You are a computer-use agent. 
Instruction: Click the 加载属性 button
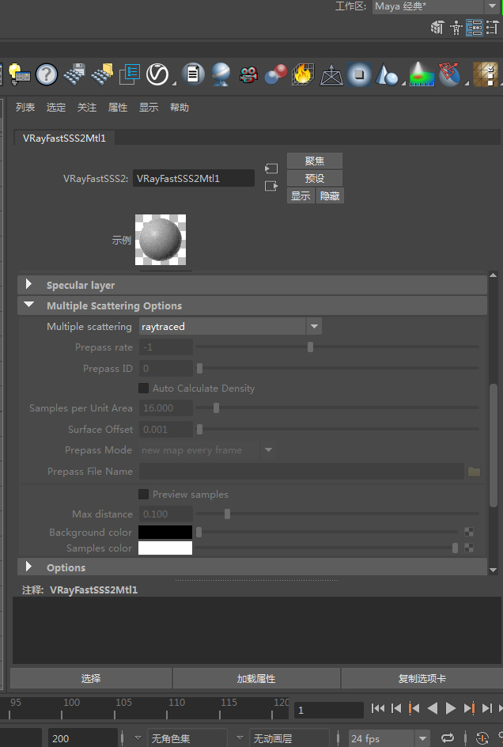[x=256, y=678]
